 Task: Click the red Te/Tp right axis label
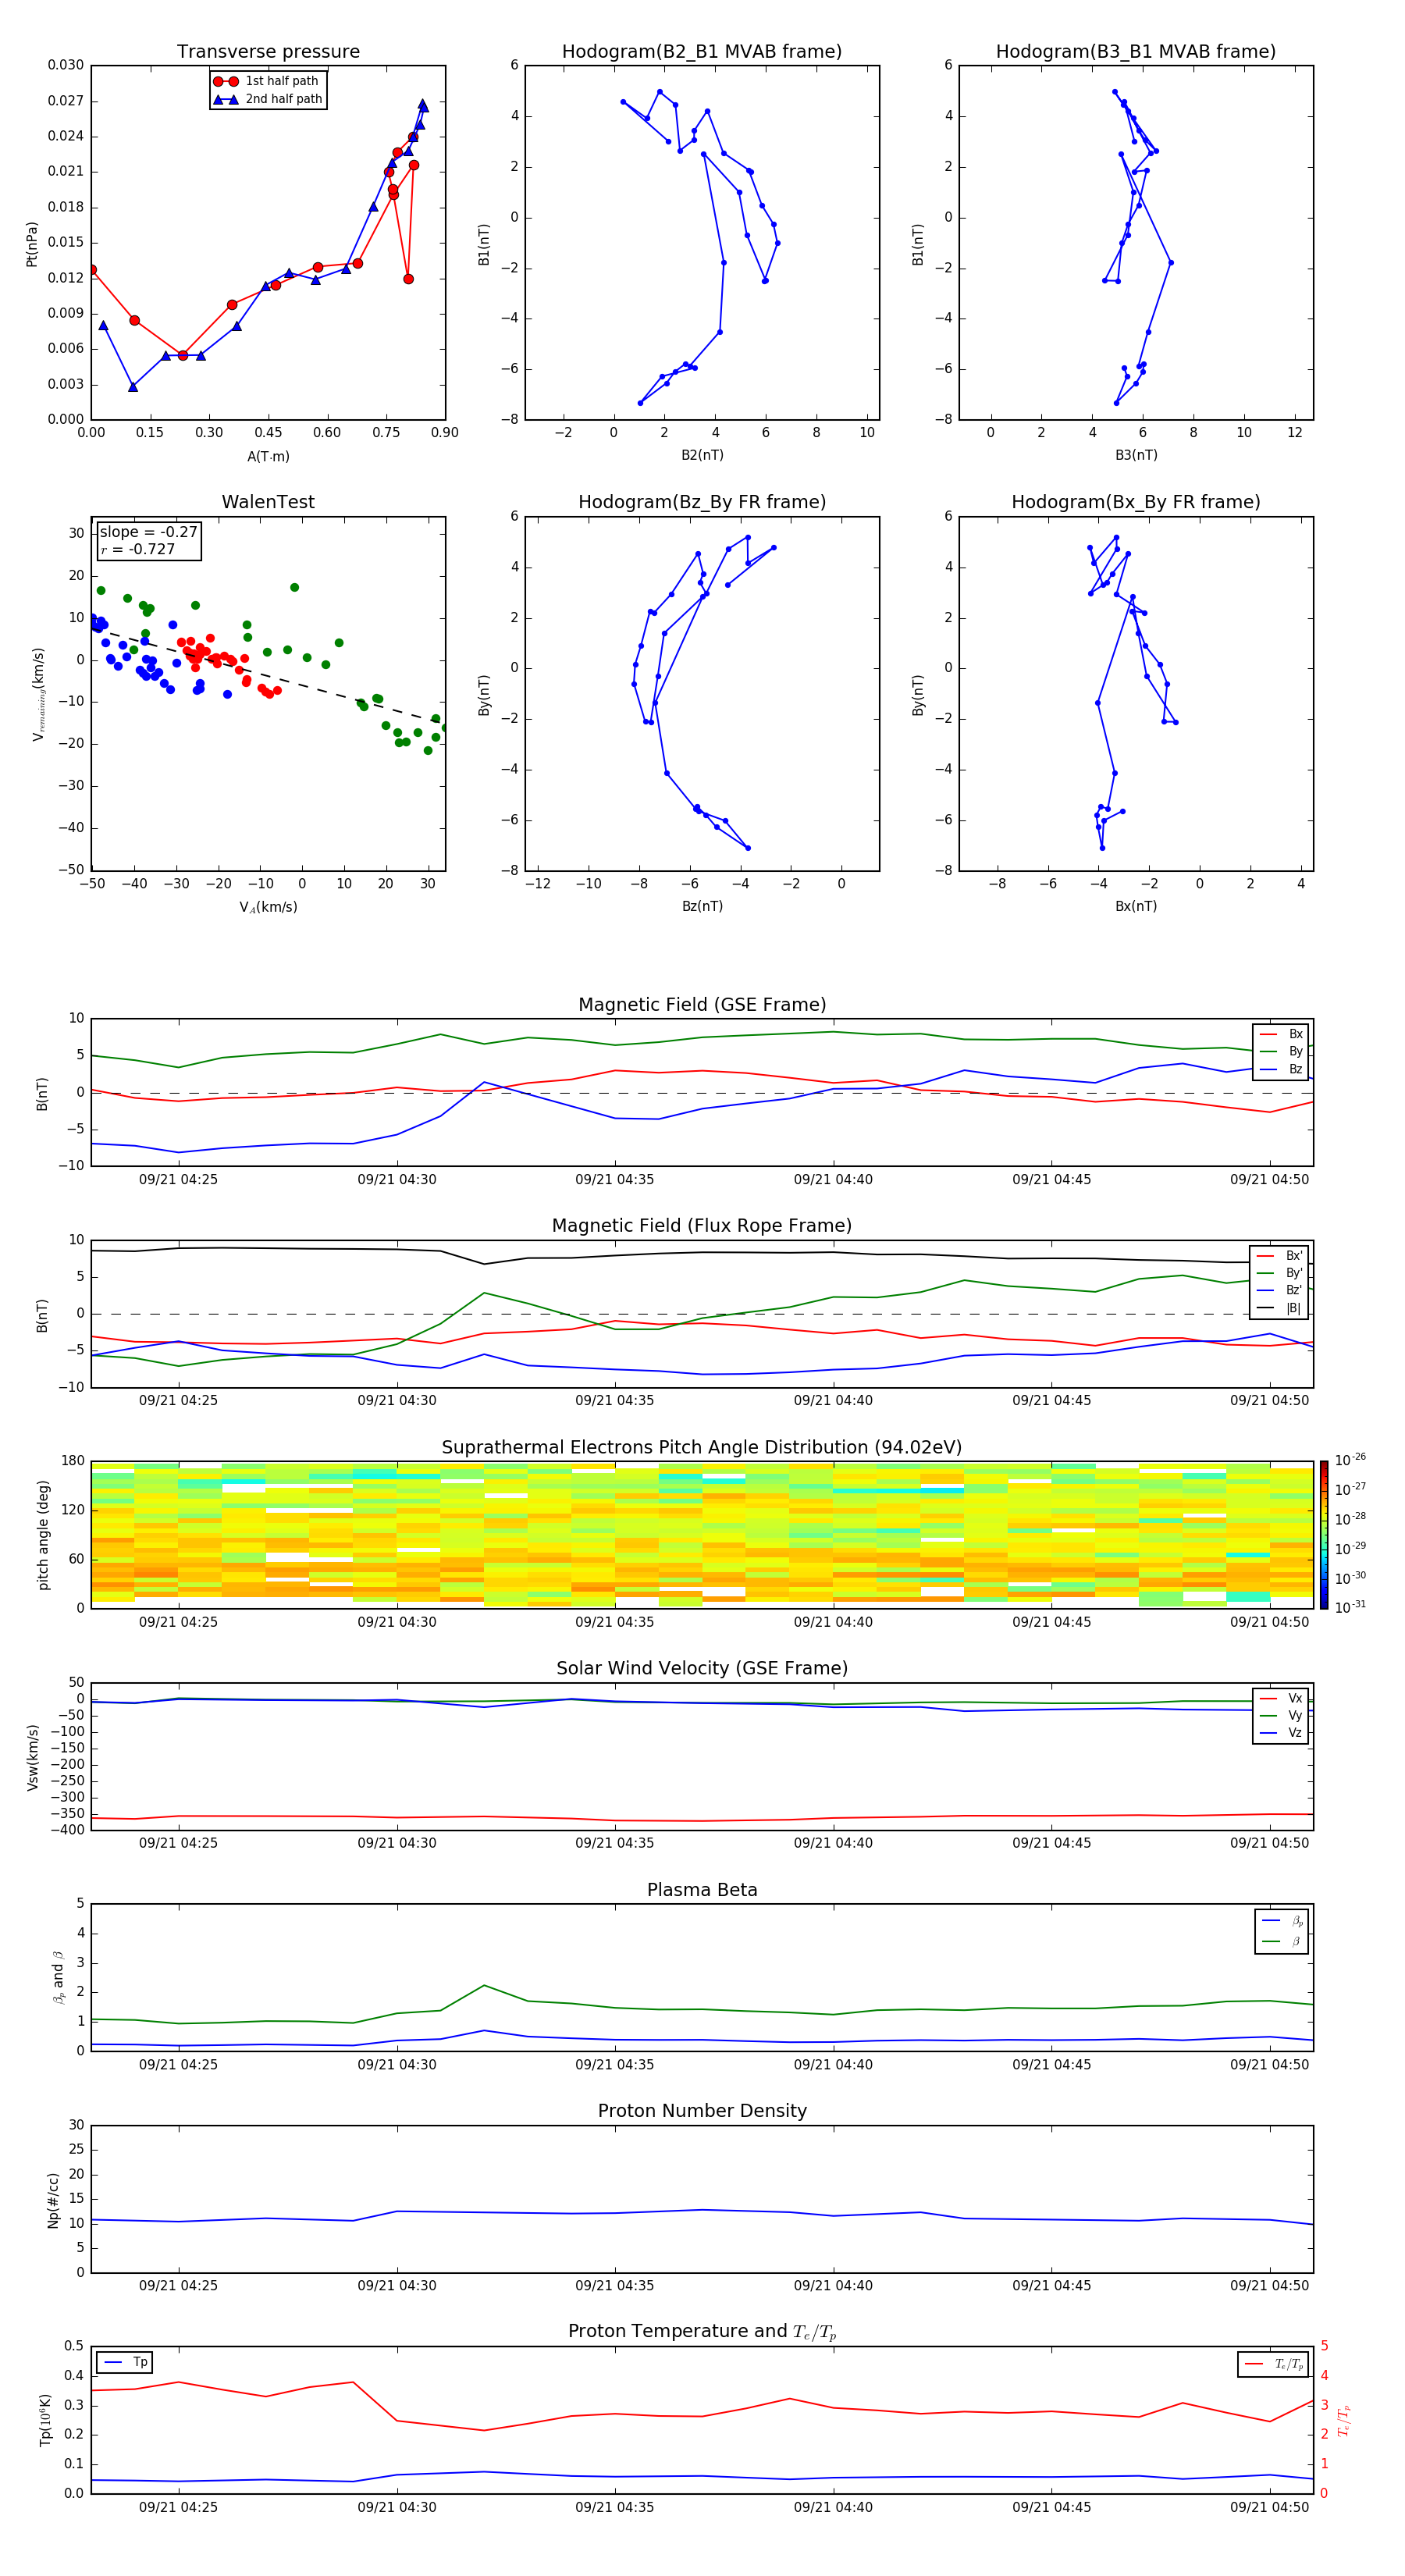(x=1343, y=2420)
